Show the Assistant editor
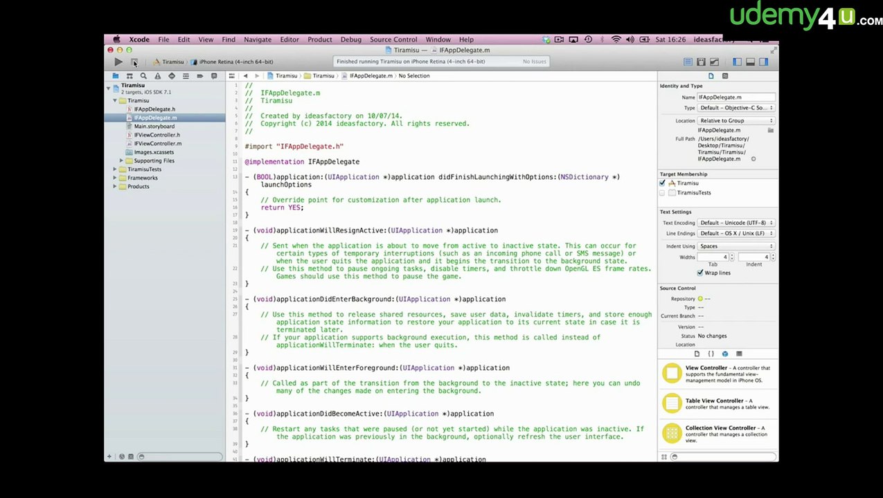Image resolution: width=883 pixels, height=498 pixels. [701, 62]
